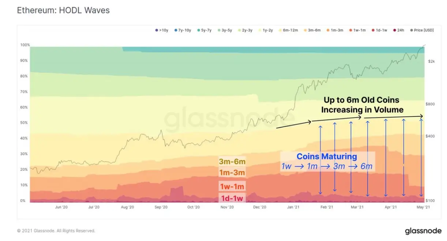Click the glassnode logo at bottom right
The image size is (447, 241).
tap(423, 231)
